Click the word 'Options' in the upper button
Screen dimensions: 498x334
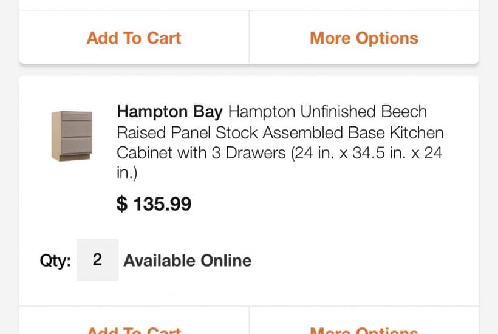tap(387, 38)
